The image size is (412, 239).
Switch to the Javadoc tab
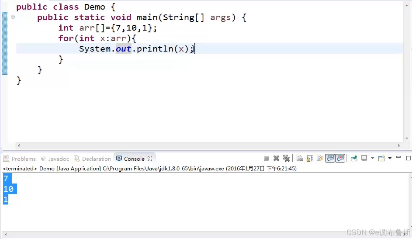[55, 159]
